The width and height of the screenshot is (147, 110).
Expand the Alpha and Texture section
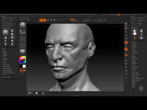click(x=7, y=68)
